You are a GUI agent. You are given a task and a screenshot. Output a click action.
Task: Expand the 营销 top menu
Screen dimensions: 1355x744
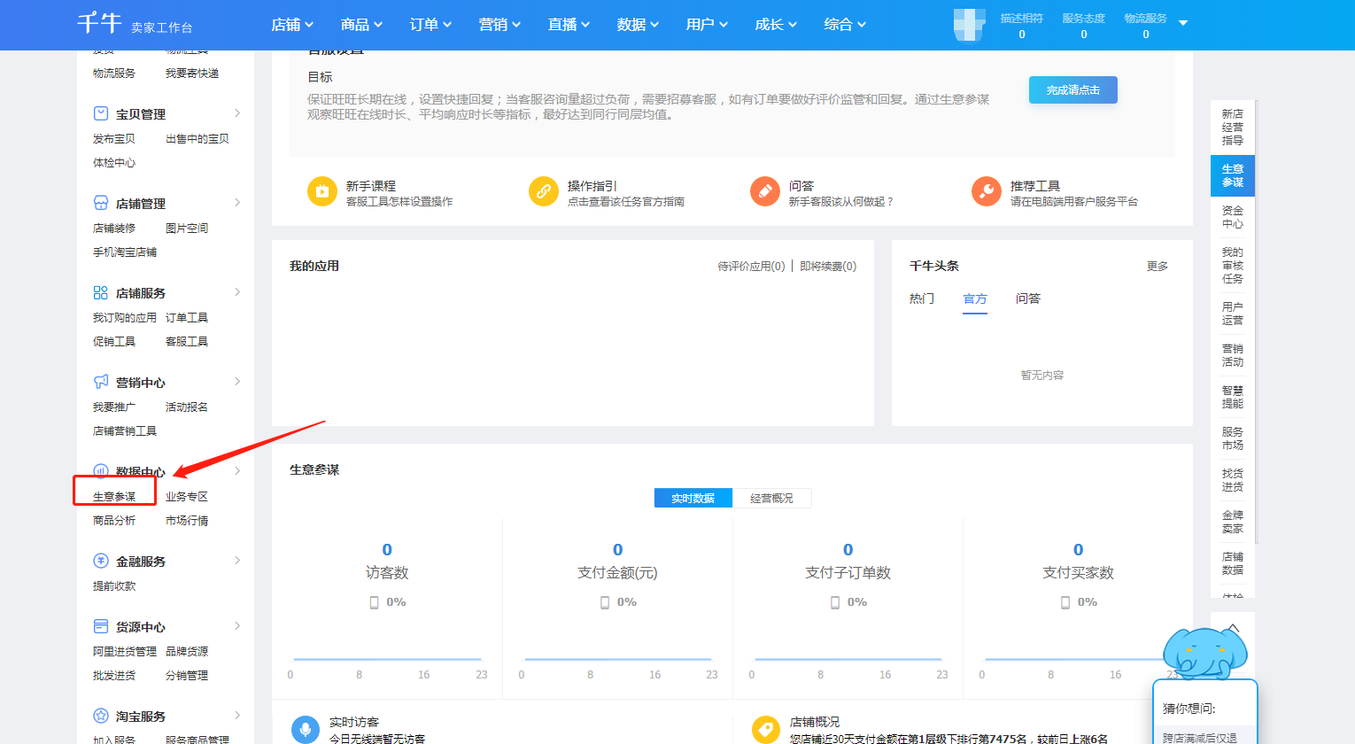(x=499, y=25)
